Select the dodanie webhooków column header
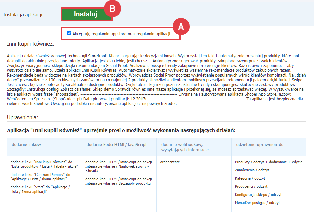 [184, 147]
